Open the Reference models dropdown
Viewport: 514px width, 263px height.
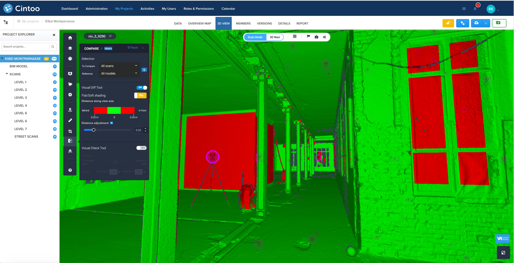point(119,74)
